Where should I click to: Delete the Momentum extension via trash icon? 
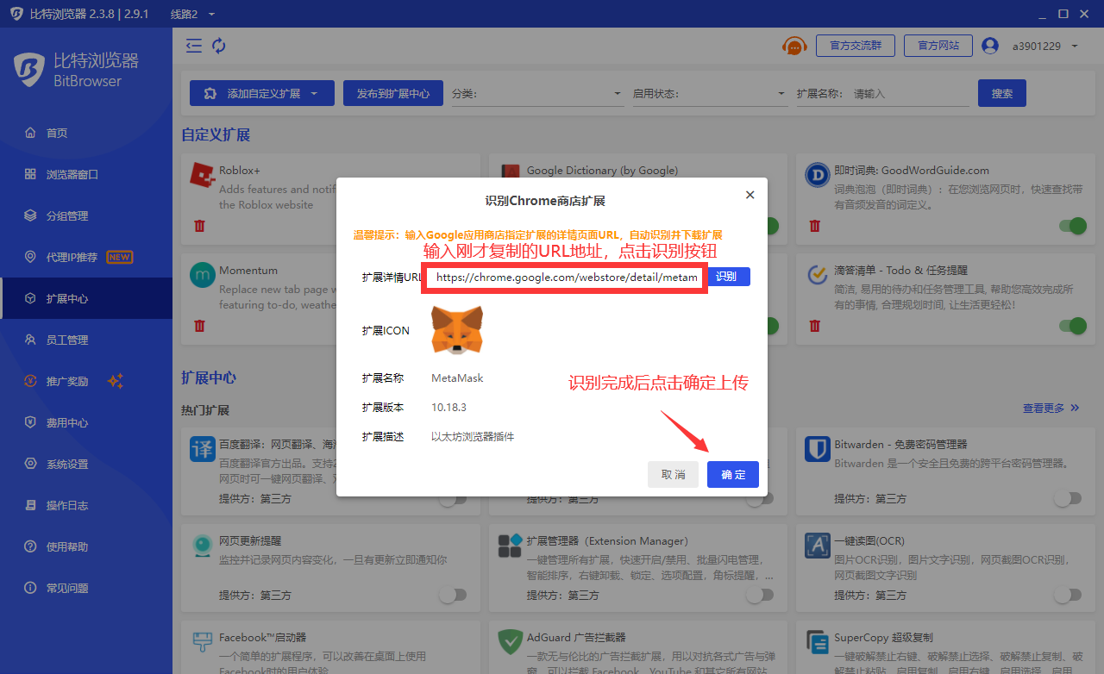coord(199,326)
